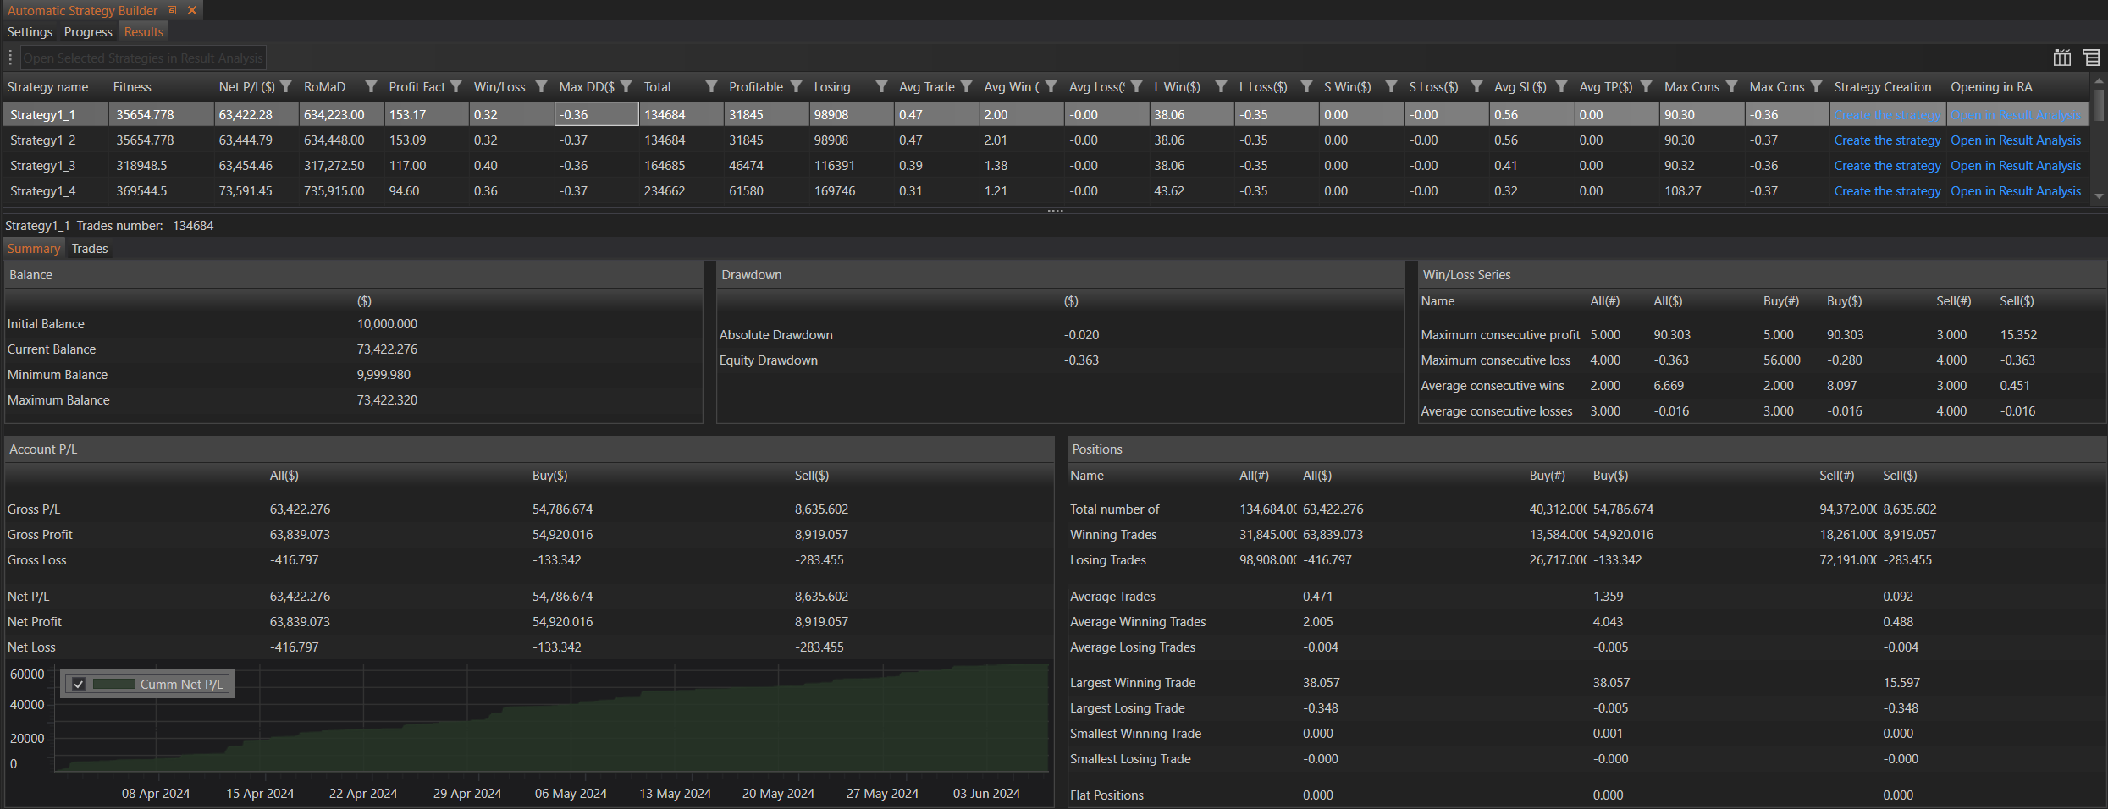The height and width of the screenshot is (809, 2108).
Task: Click the Cumm Net P/L legend color swatch
Action: (113, 685)
